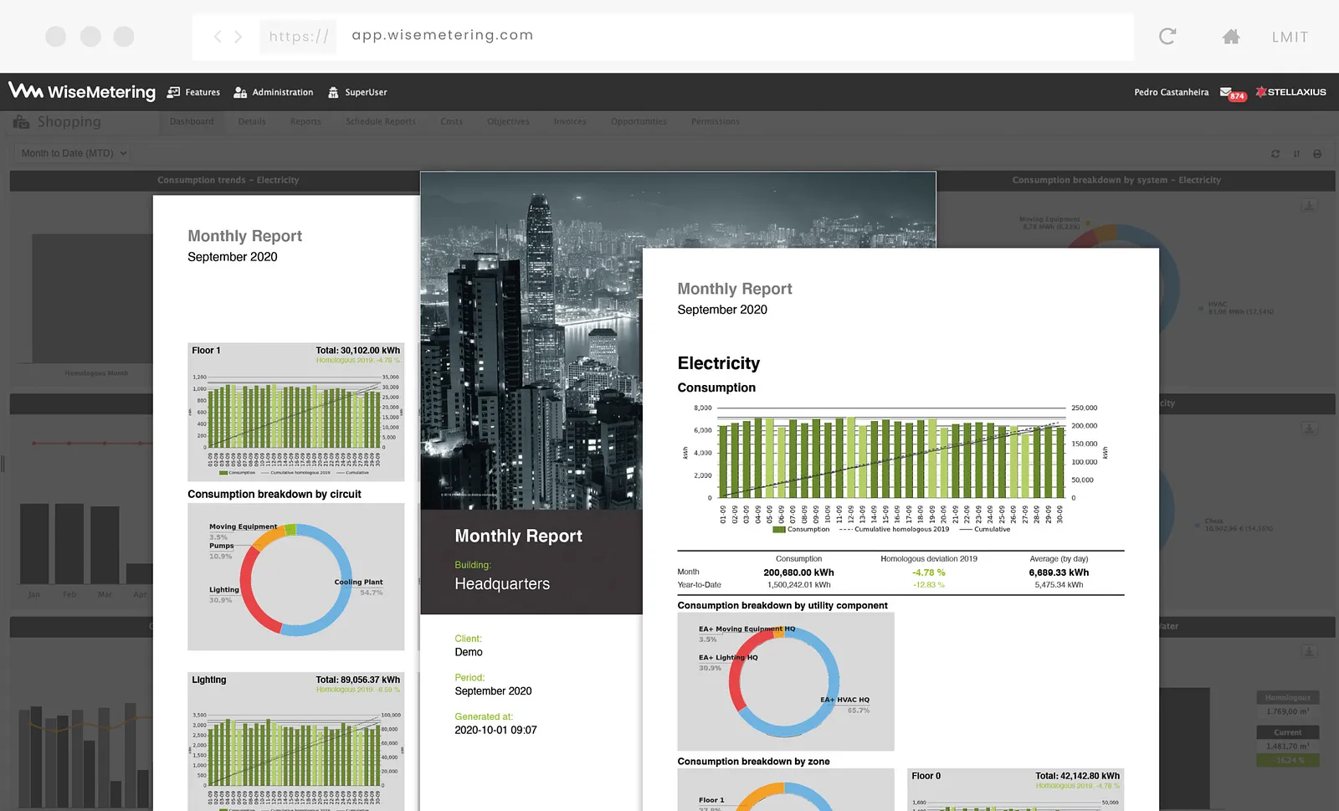Screen dimensions: 1339x811
Task: Click the 'Cooling Plant' donut label
Action: click(358, 582)
